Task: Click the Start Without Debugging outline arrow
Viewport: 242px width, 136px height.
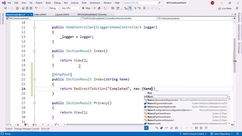Action: click(95, 8)
